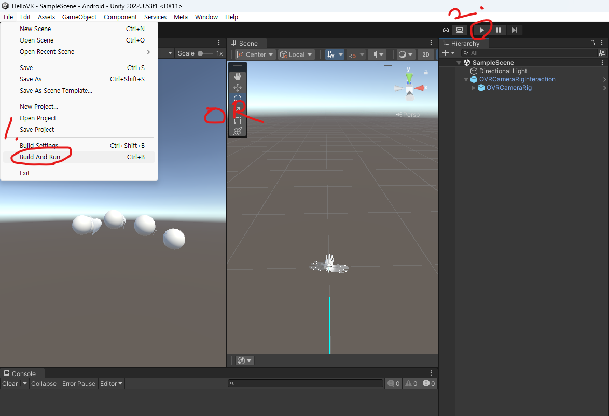
Task: Select the Hand view tool
Action: pos(238,77)
